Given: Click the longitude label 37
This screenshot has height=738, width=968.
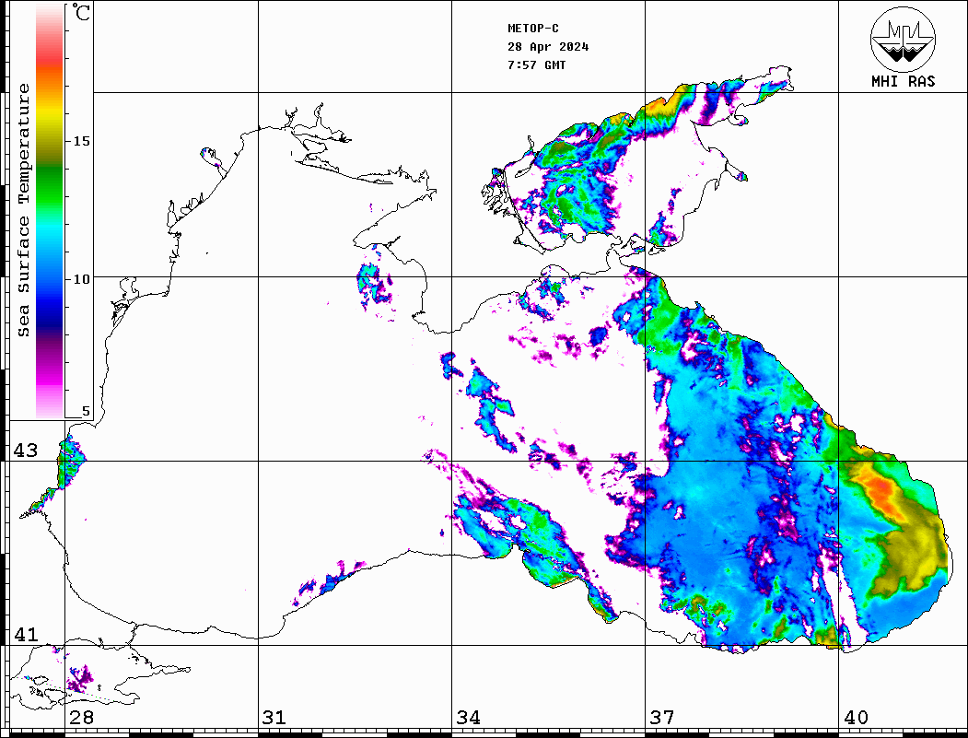Looking at the screenshot, I should (661, 718).
